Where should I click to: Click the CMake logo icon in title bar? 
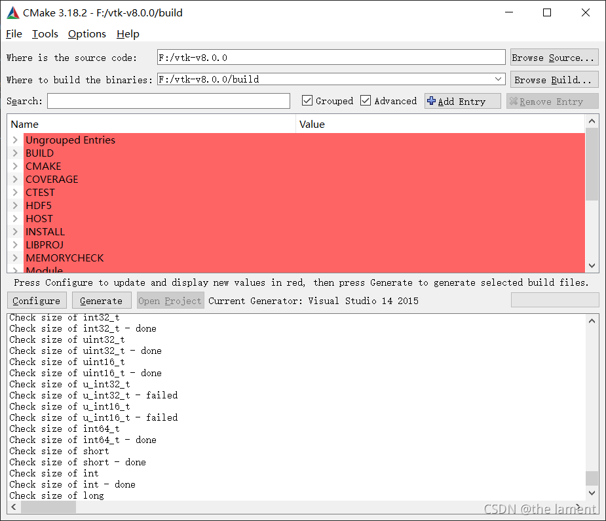point(12,12)
